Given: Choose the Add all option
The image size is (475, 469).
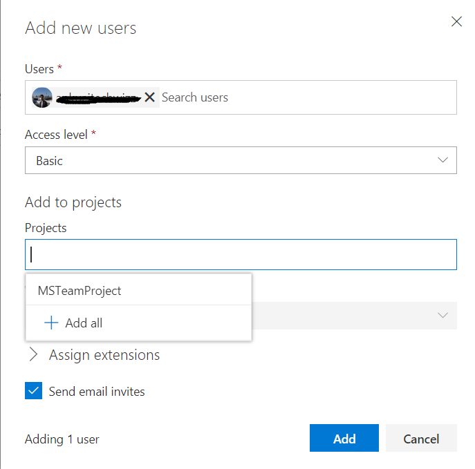Looking at the screenshot, I should pyautogui.click(x=84, y=323).
